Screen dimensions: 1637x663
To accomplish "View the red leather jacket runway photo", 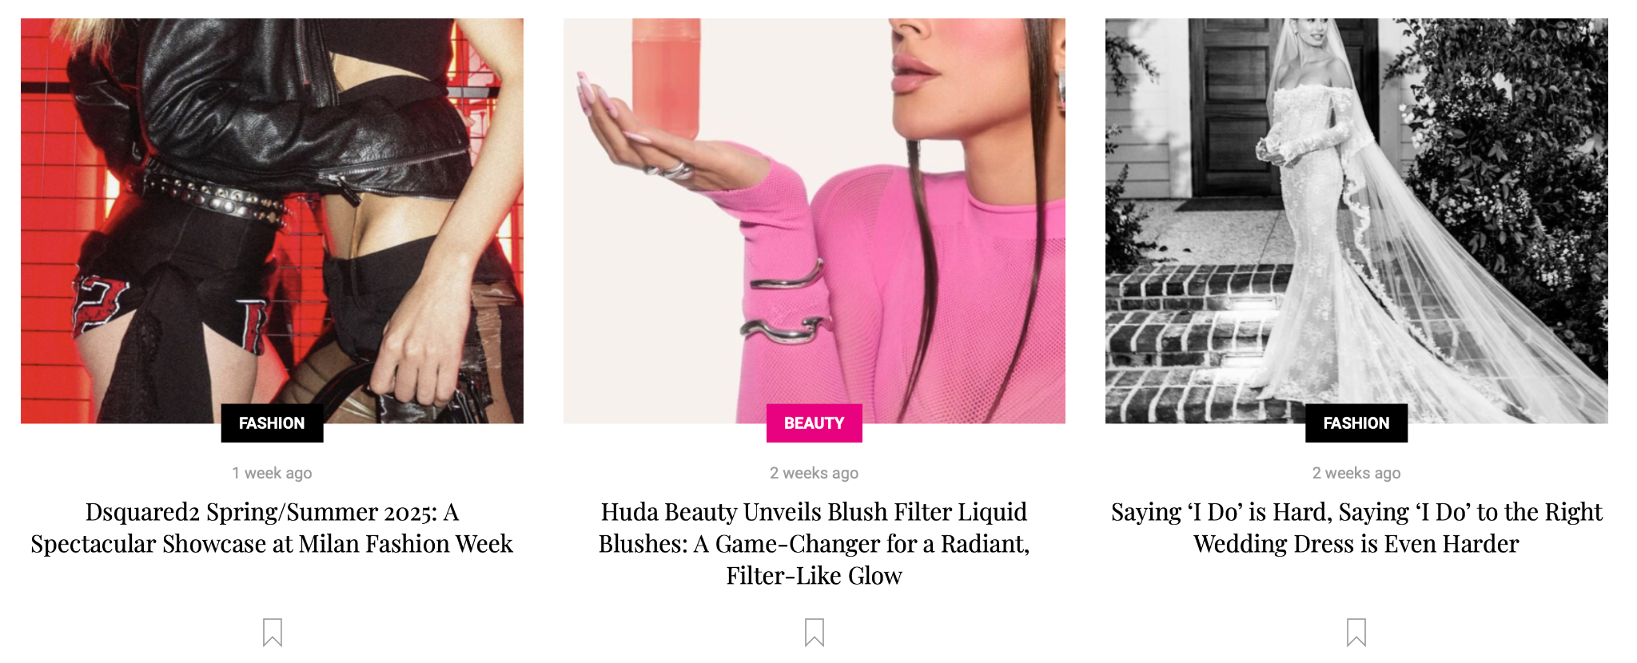I will [272, 220].
